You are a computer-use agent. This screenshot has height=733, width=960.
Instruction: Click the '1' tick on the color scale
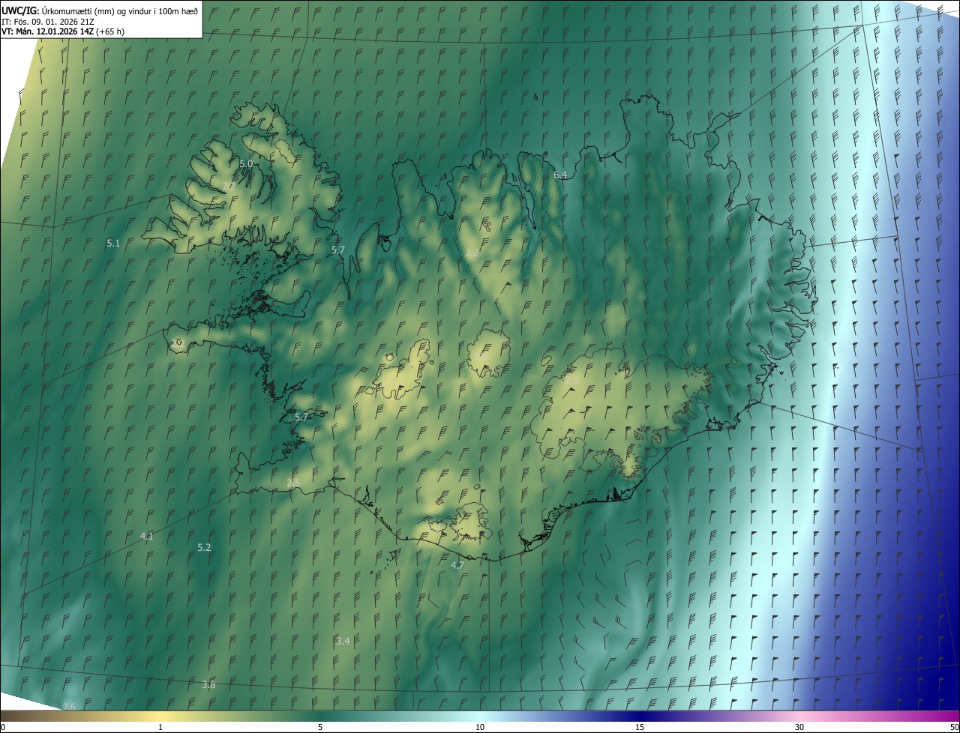160,727
